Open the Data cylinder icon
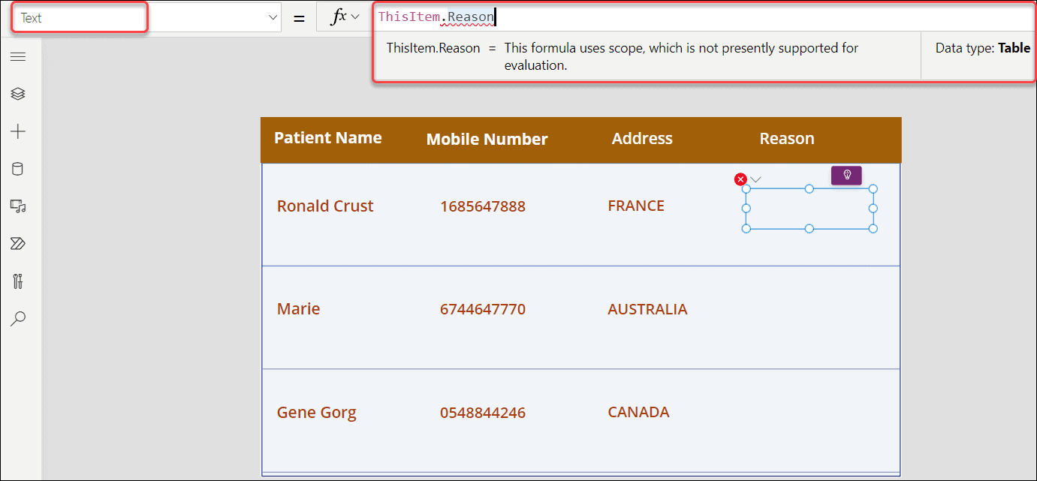The image size is (1037, 481). (x=18, y=169)
